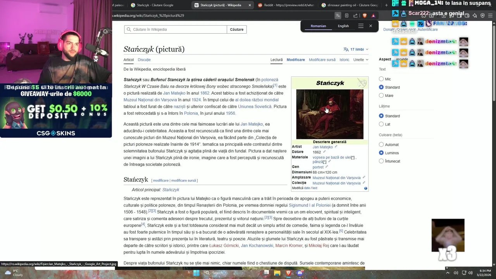Open File Explorer from the taskbar

coord(277,273)
